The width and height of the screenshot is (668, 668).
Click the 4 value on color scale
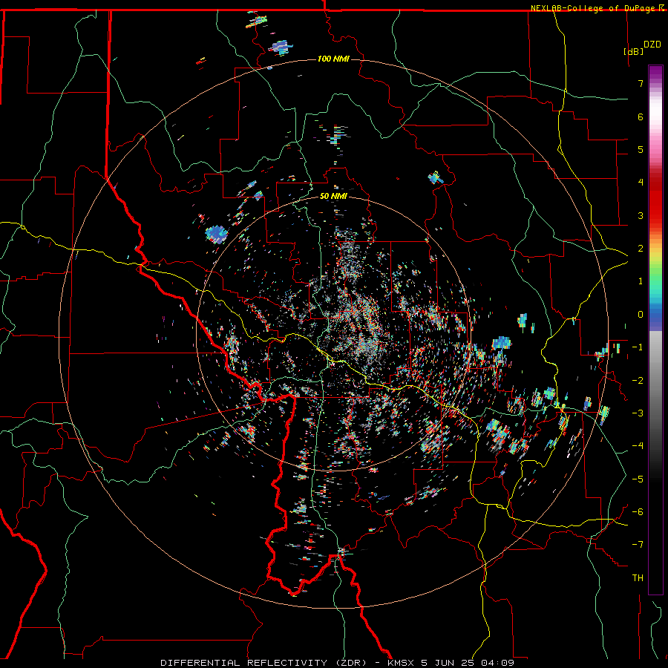point(641,183)
